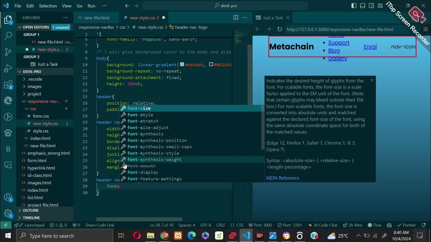This screenshot has width=431, height=242.
Task: Go back with the title bar arrow
Action: click(127, 6)
